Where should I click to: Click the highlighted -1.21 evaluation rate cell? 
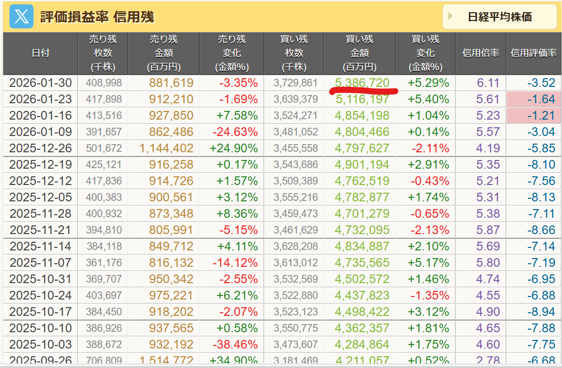coord(533,116)
